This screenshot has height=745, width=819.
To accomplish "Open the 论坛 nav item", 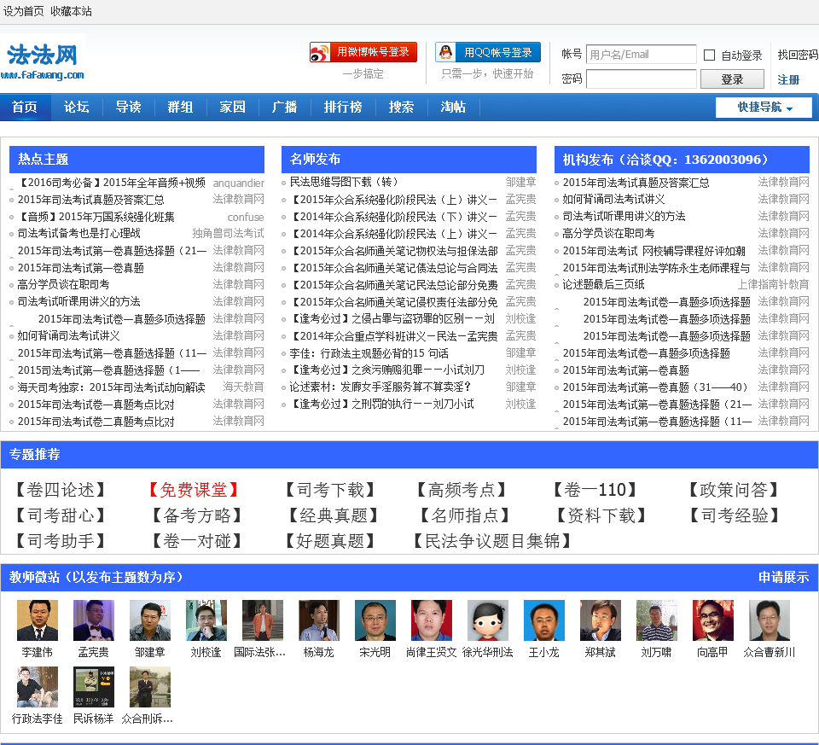I will pos(76,108).
